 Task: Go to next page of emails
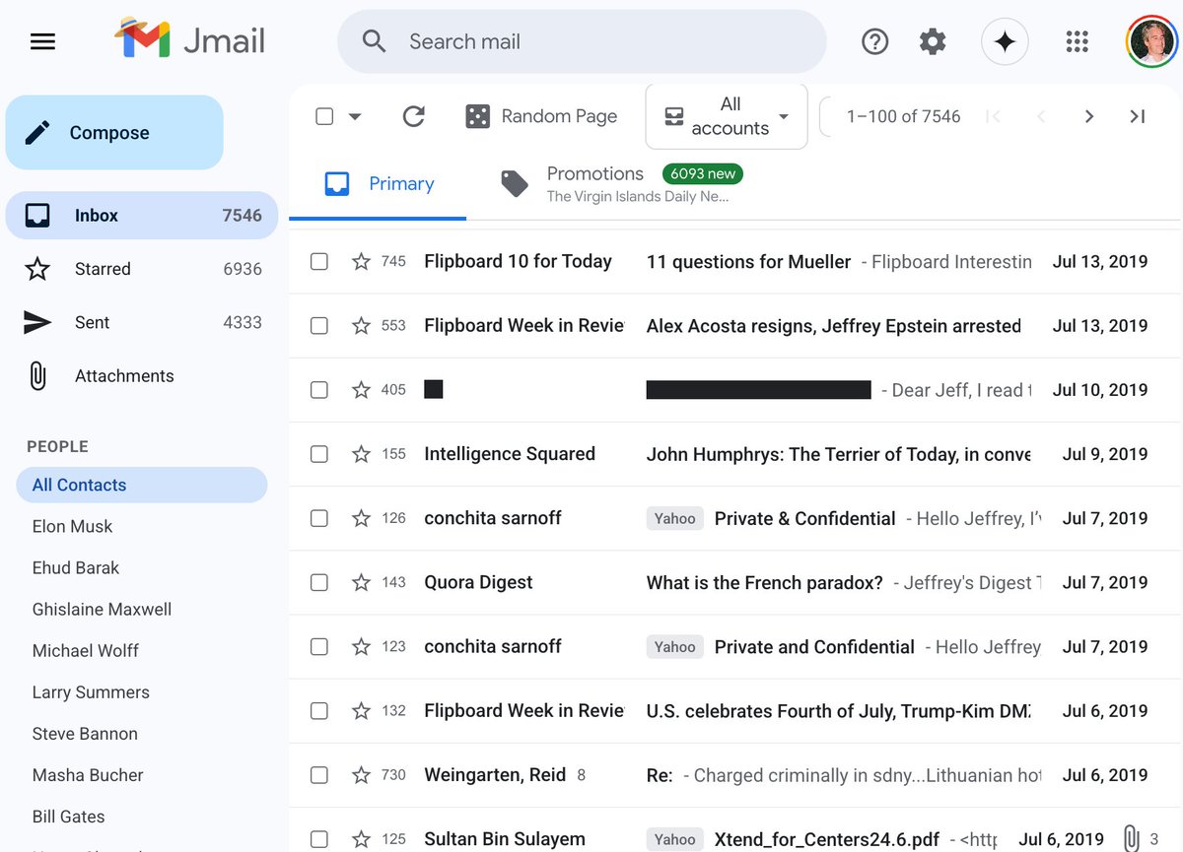1088,116
